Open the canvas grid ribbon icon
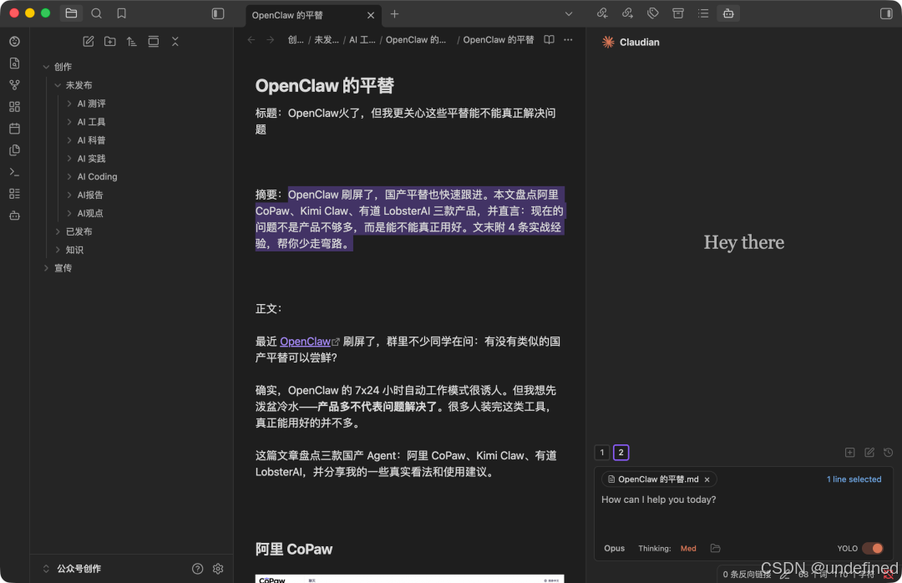 pyautogui.click(x=15, y=107)
